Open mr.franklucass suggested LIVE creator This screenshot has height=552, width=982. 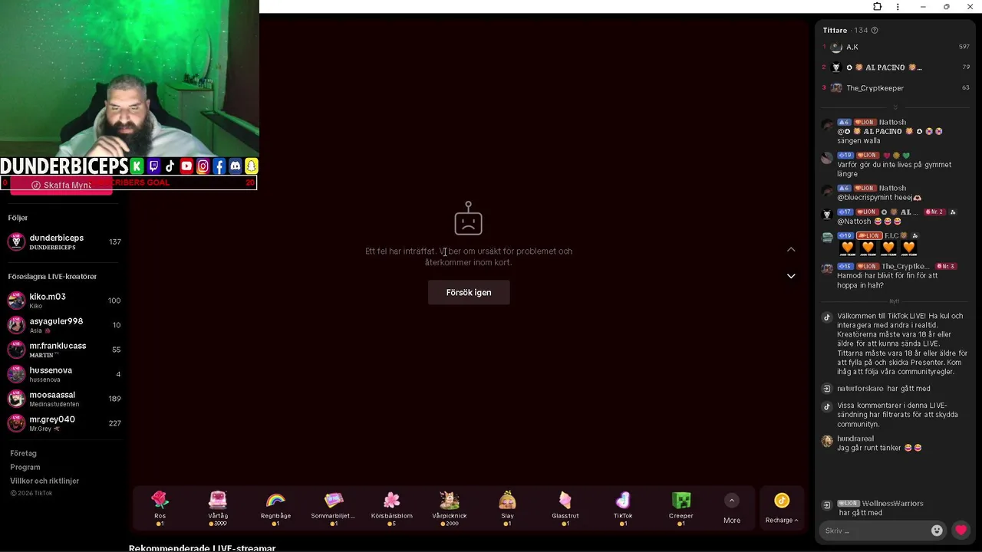pyautogui.click(x=64, y=350)
